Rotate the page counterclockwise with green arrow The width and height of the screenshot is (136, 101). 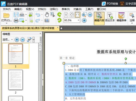(59, 14)
